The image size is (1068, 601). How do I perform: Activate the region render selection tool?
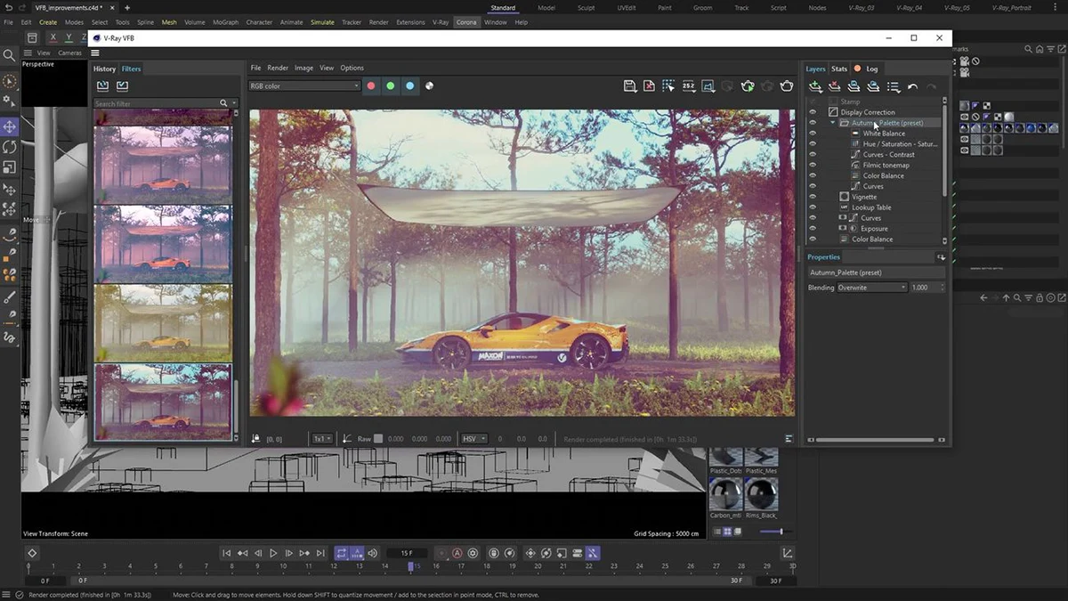click(668, 86)
